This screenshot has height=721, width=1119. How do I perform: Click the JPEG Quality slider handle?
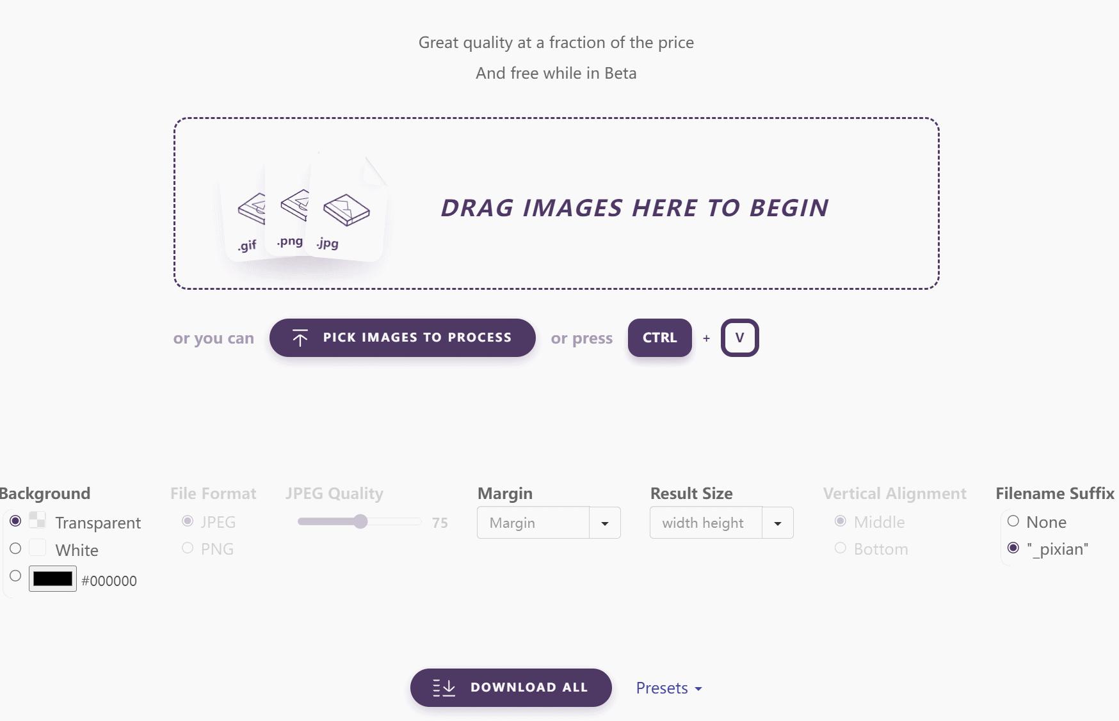[360, 521]
